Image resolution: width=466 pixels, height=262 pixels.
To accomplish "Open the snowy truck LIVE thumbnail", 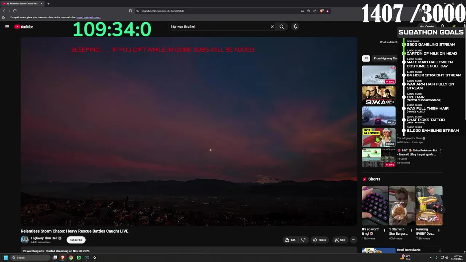I will click(x=379, y=75).
